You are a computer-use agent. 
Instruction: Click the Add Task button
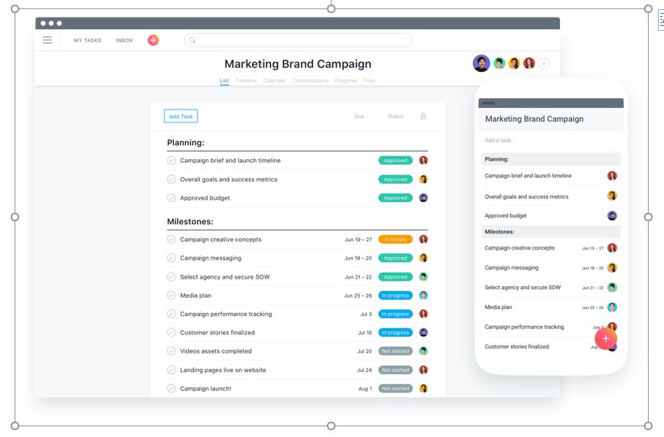pos(181,116)
